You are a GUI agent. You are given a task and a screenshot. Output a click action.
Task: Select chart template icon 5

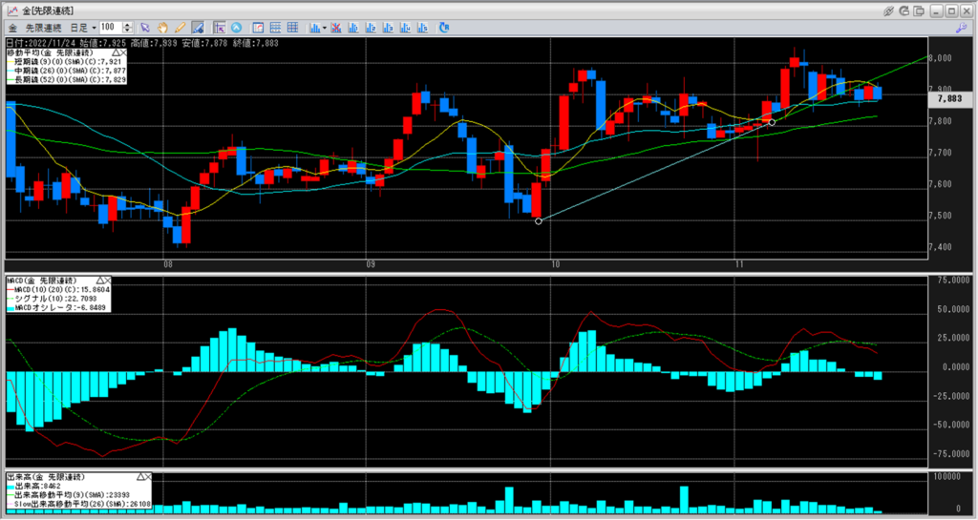pyautogui.click(x=423, y=28)
